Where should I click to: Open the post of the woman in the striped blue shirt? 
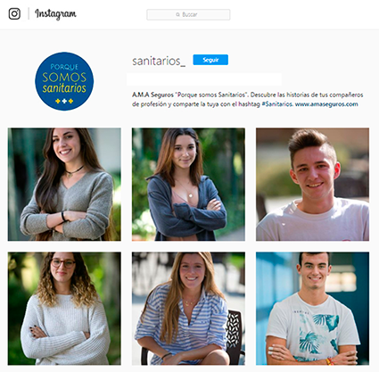(x=188, y=309)
